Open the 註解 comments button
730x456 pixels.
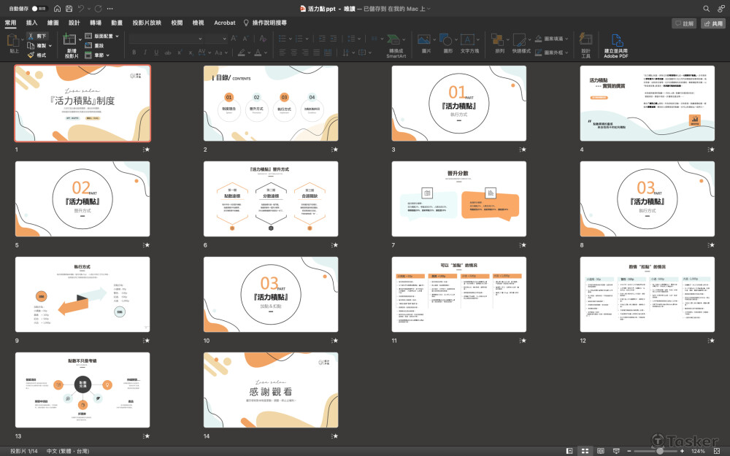pos(683,23)
